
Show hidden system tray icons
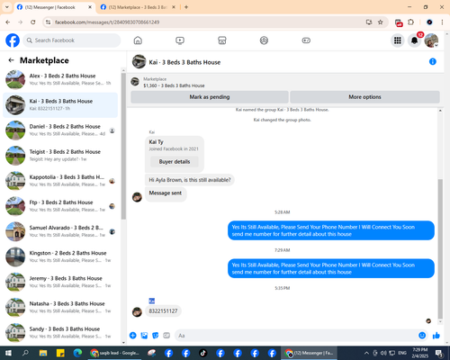366,353
